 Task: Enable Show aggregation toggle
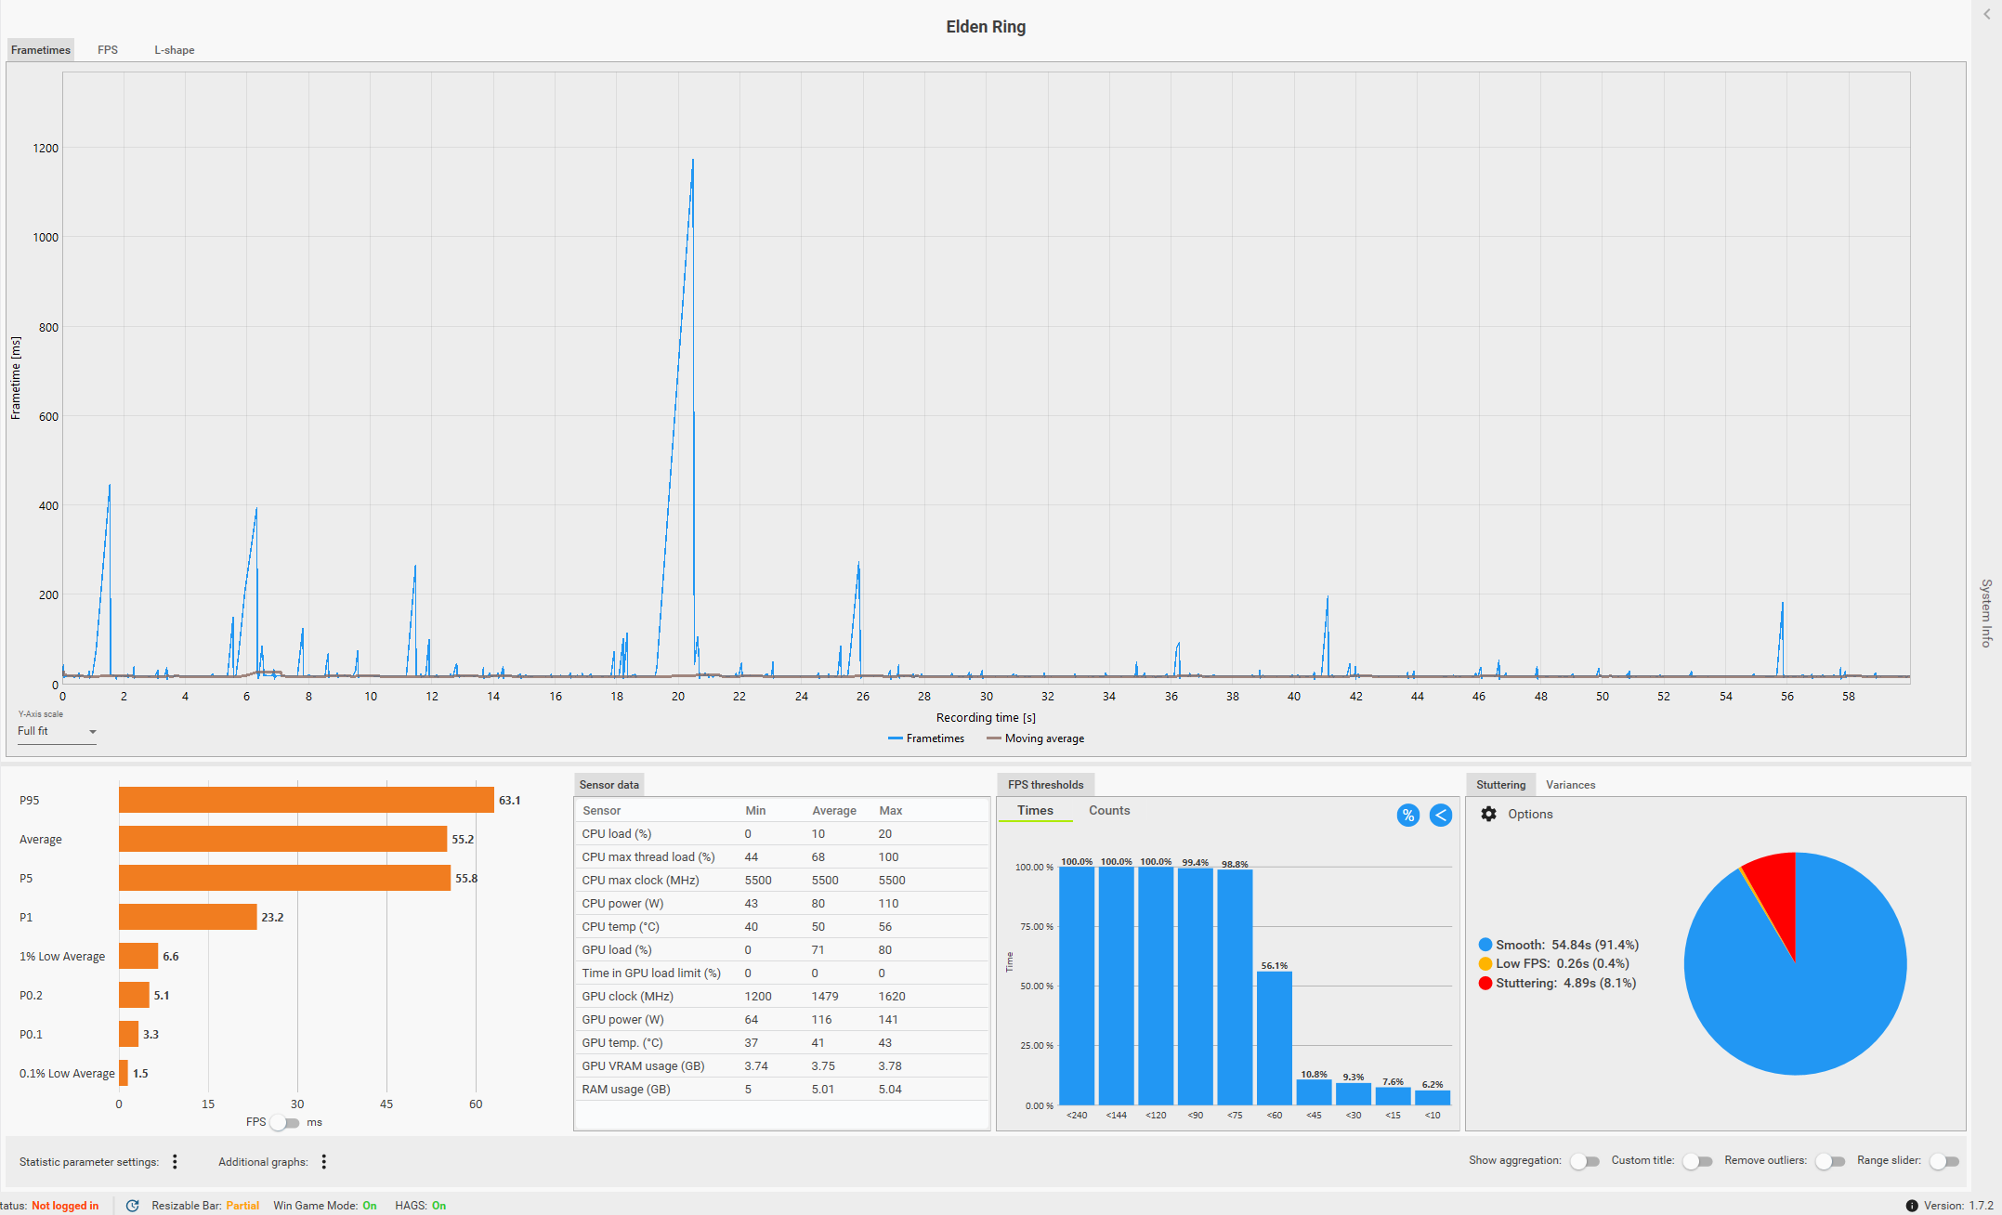pos(1585,1161)
